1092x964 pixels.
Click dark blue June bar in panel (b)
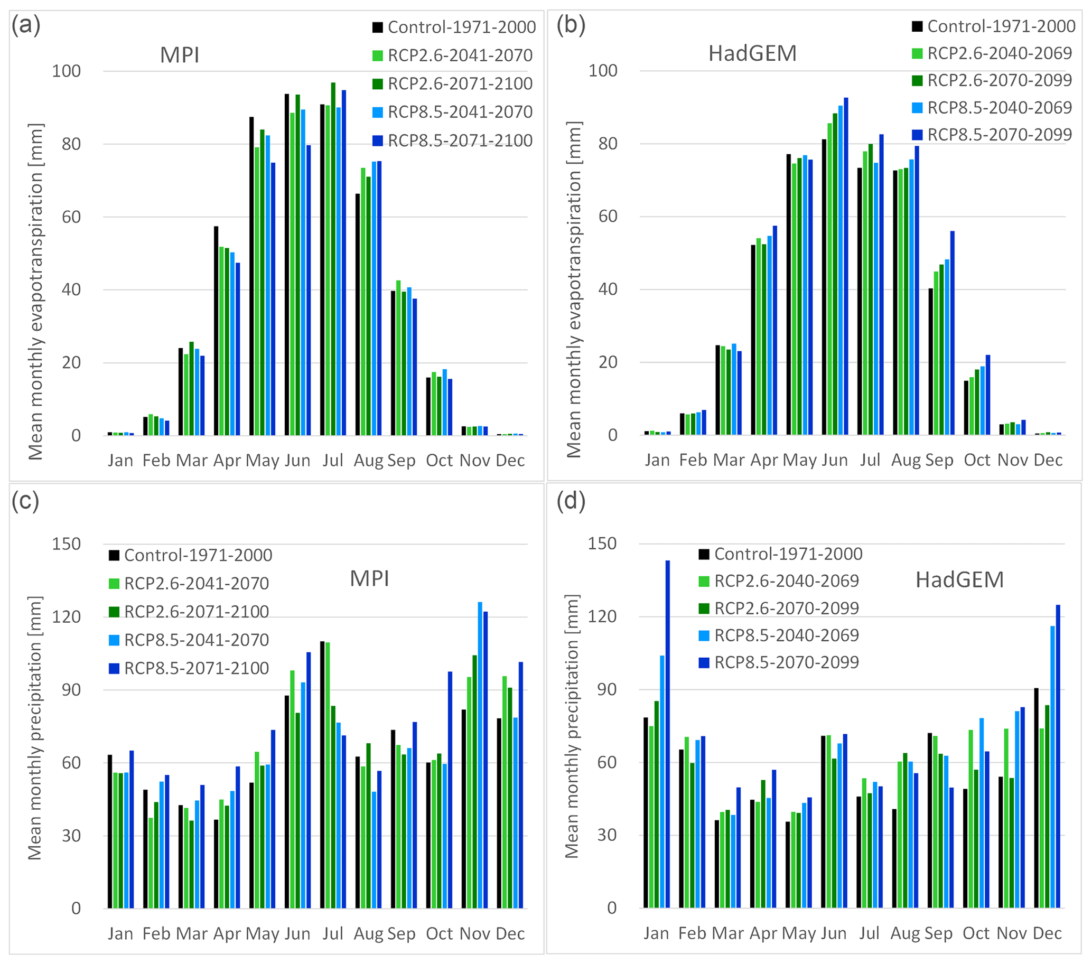[846, 266]
